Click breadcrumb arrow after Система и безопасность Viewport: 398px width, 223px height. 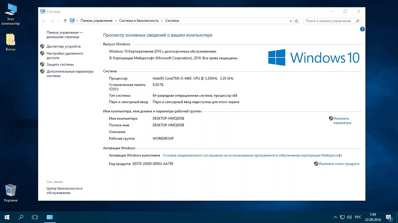tap(162, 21)
